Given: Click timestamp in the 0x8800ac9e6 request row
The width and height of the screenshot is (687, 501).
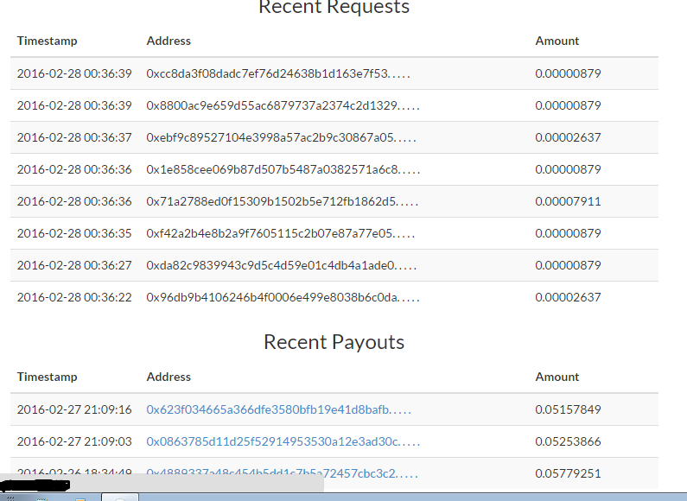Looking at the screenshot, I should click(74, 105).
